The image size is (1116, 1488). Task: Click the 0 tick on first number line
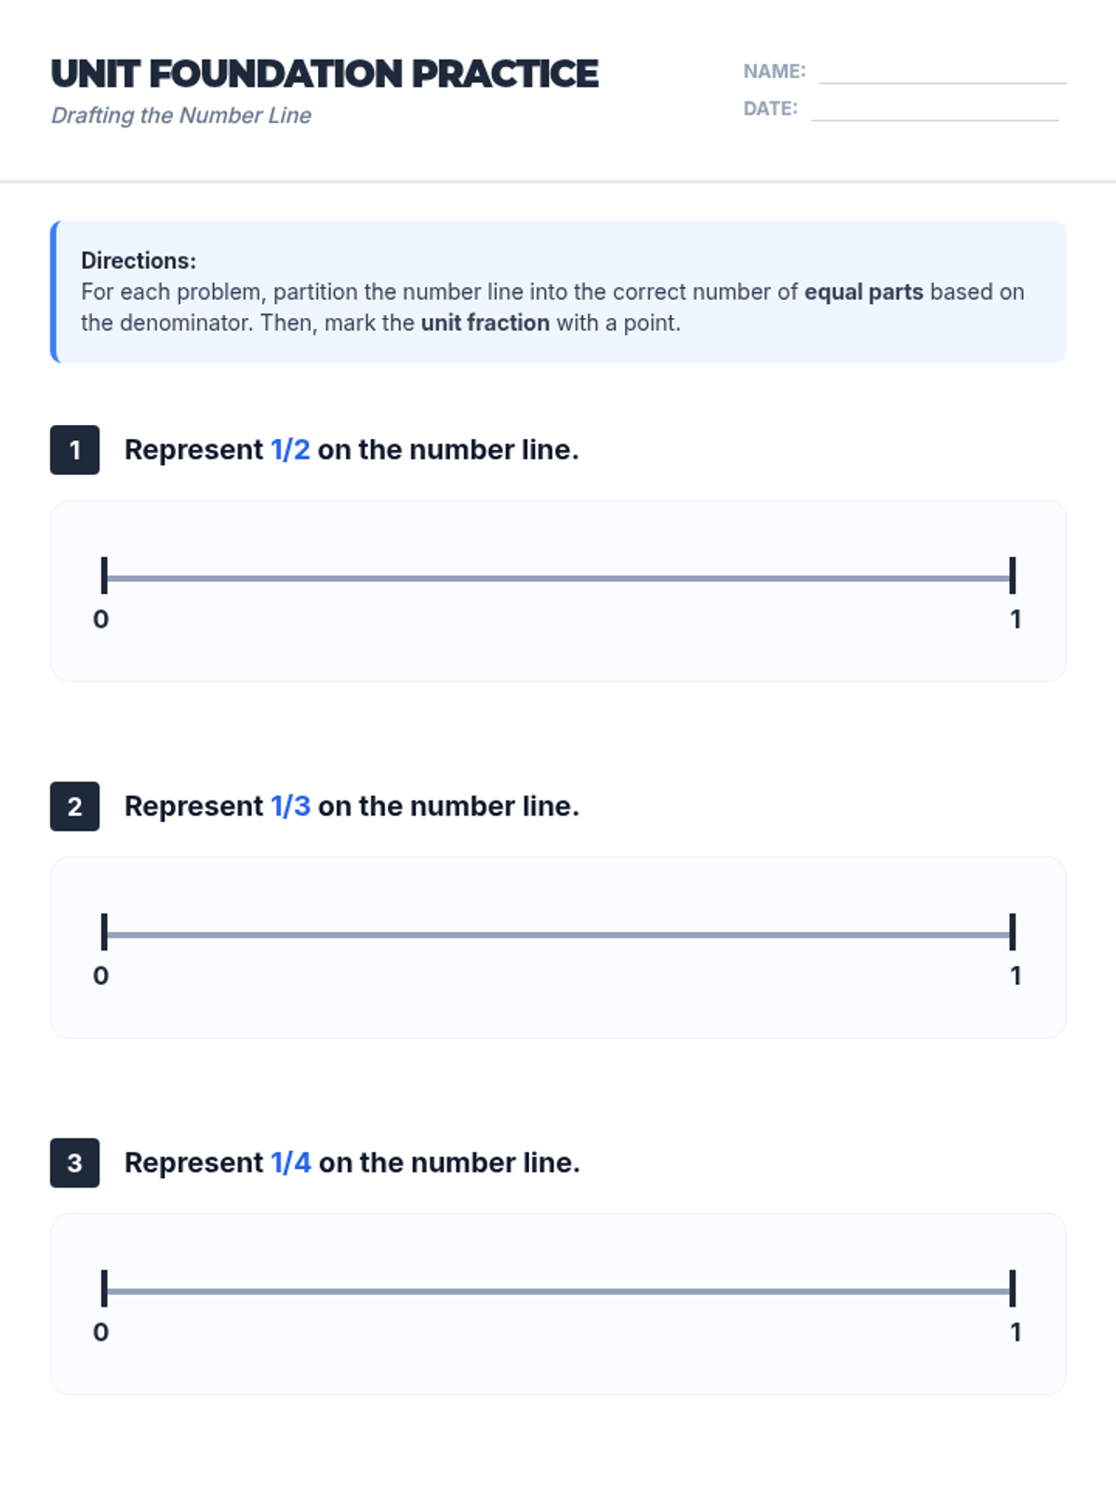pyautogui.click(x=104, y=576)
